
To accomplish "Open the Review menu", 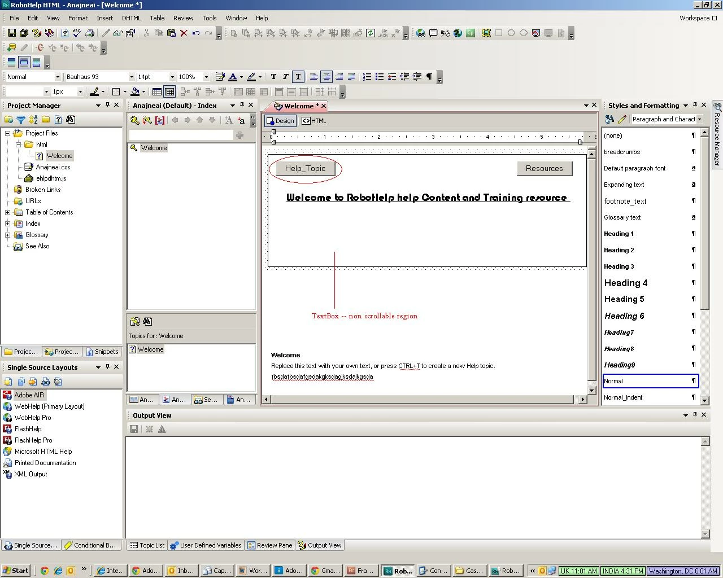I will click(183, 18).
